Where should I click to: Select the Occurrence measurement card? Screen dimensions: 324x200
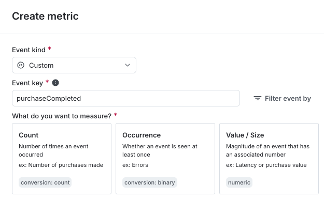pos(165,159)
